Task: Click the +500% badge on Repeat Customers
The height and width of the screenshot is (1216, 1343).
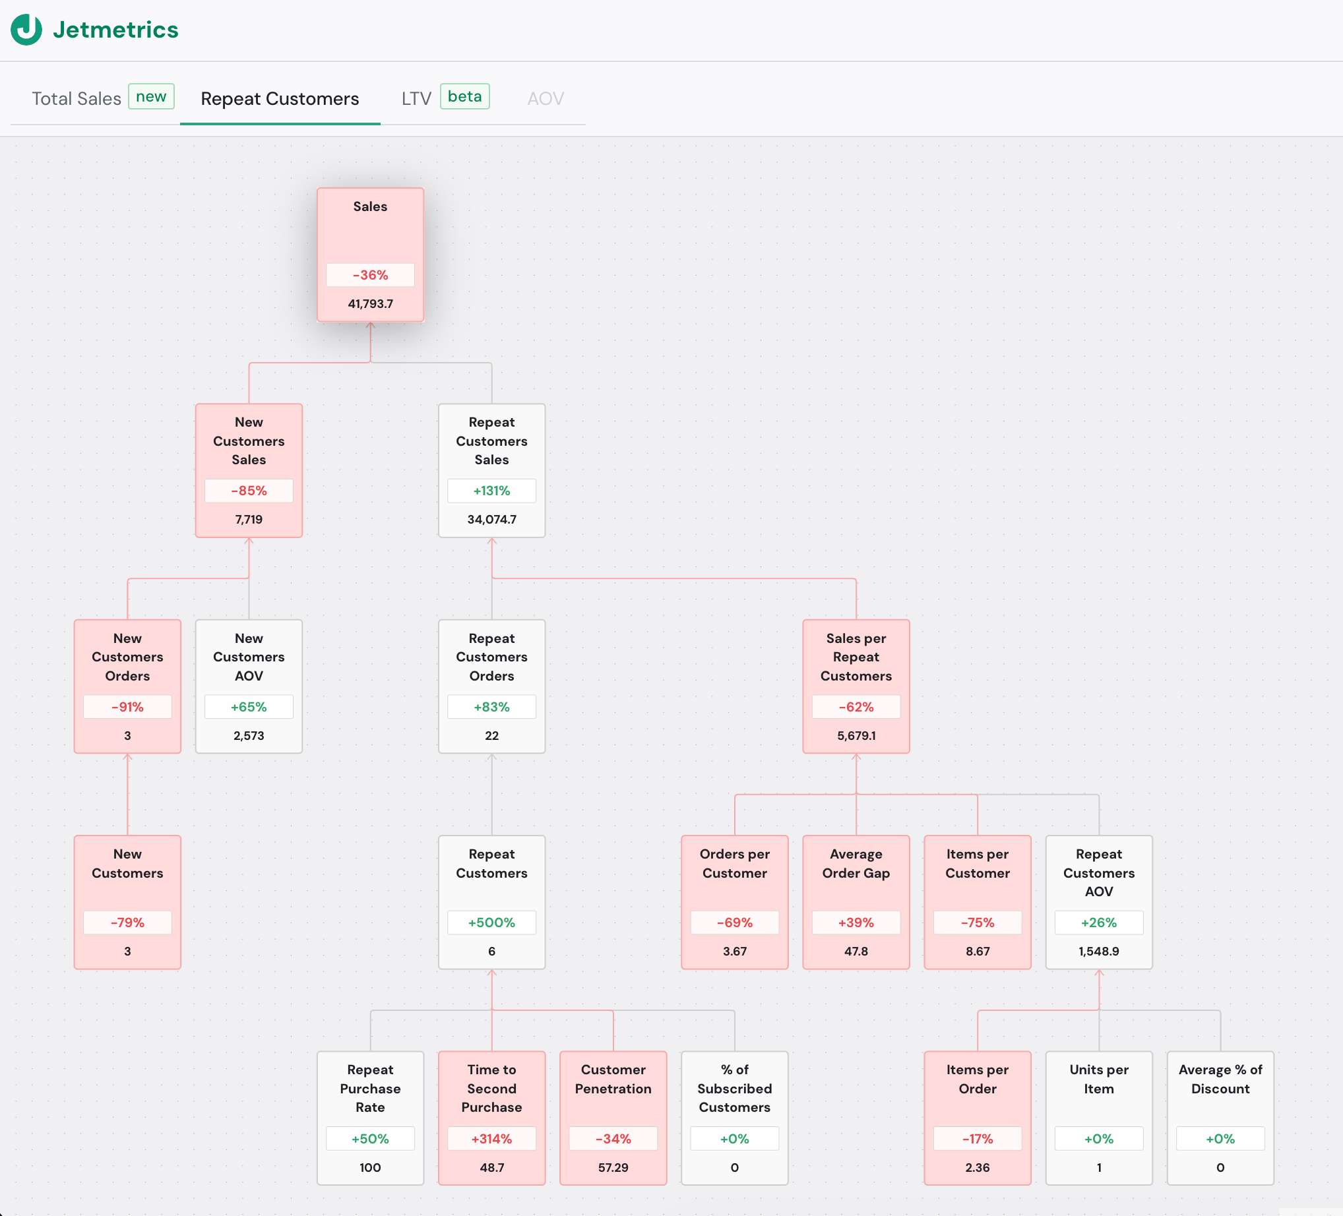Action: (x=491, y=923)
